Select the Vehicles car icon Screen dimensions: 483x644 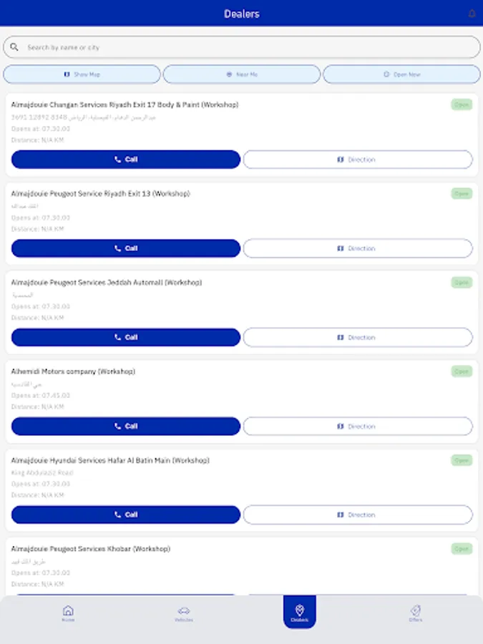[184, 610]
